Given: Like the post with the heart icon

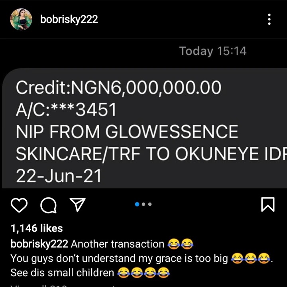Looking at the screenshot, I should tap(19, 205).
